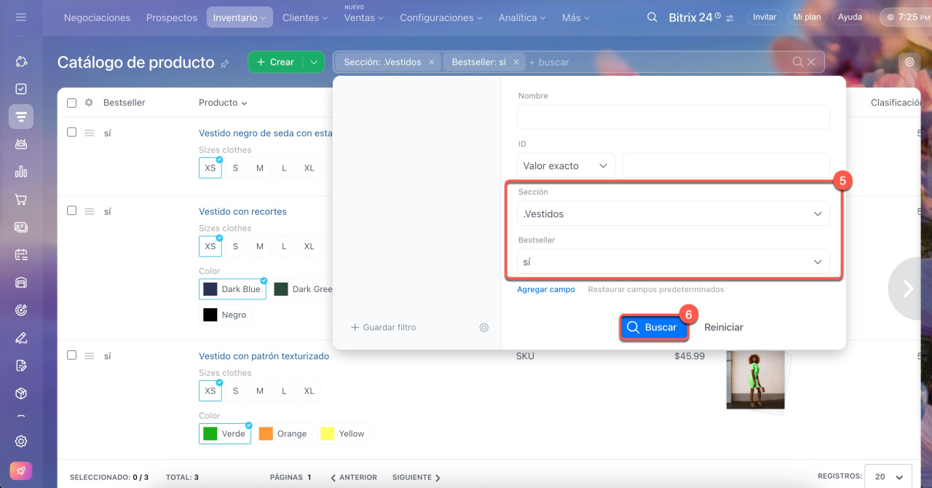Check the box for Vestido con recortes

[x=71, y=210]
